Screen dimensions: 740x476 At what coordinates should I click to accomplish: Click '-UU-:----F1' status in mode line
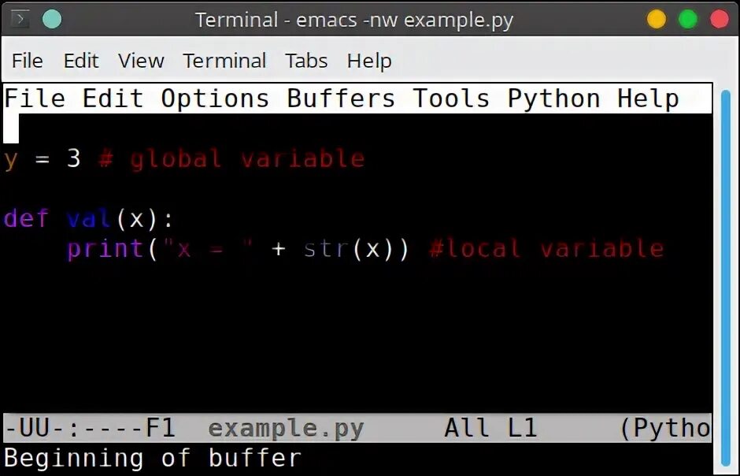pyautogui.click(x=90, y=428)
